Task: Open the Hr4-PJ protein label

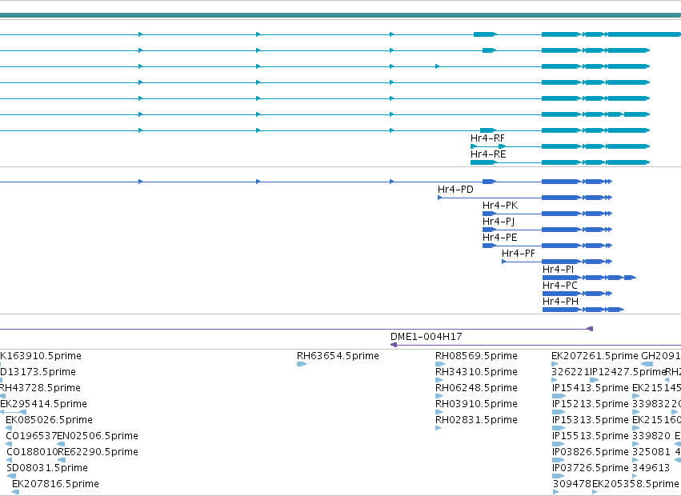Action: click(x=499, y=222)
